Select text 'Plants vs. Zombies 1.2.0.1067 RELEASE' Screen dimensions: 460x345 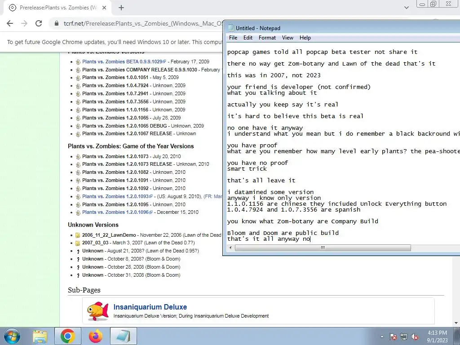pyautogui.click(x=127, y=133)
